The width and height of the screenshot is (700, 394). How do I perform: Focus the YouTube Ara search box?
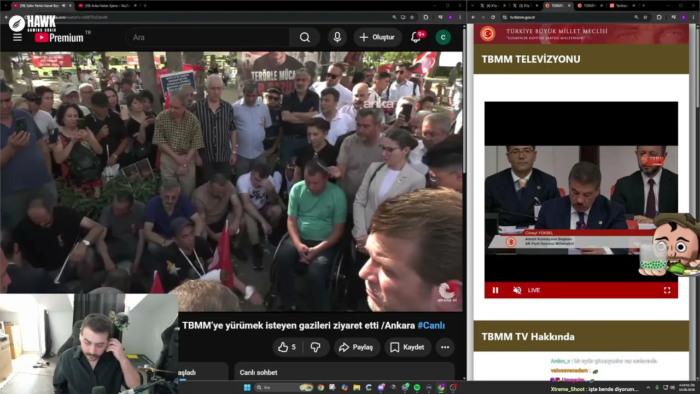coord(208,37)
